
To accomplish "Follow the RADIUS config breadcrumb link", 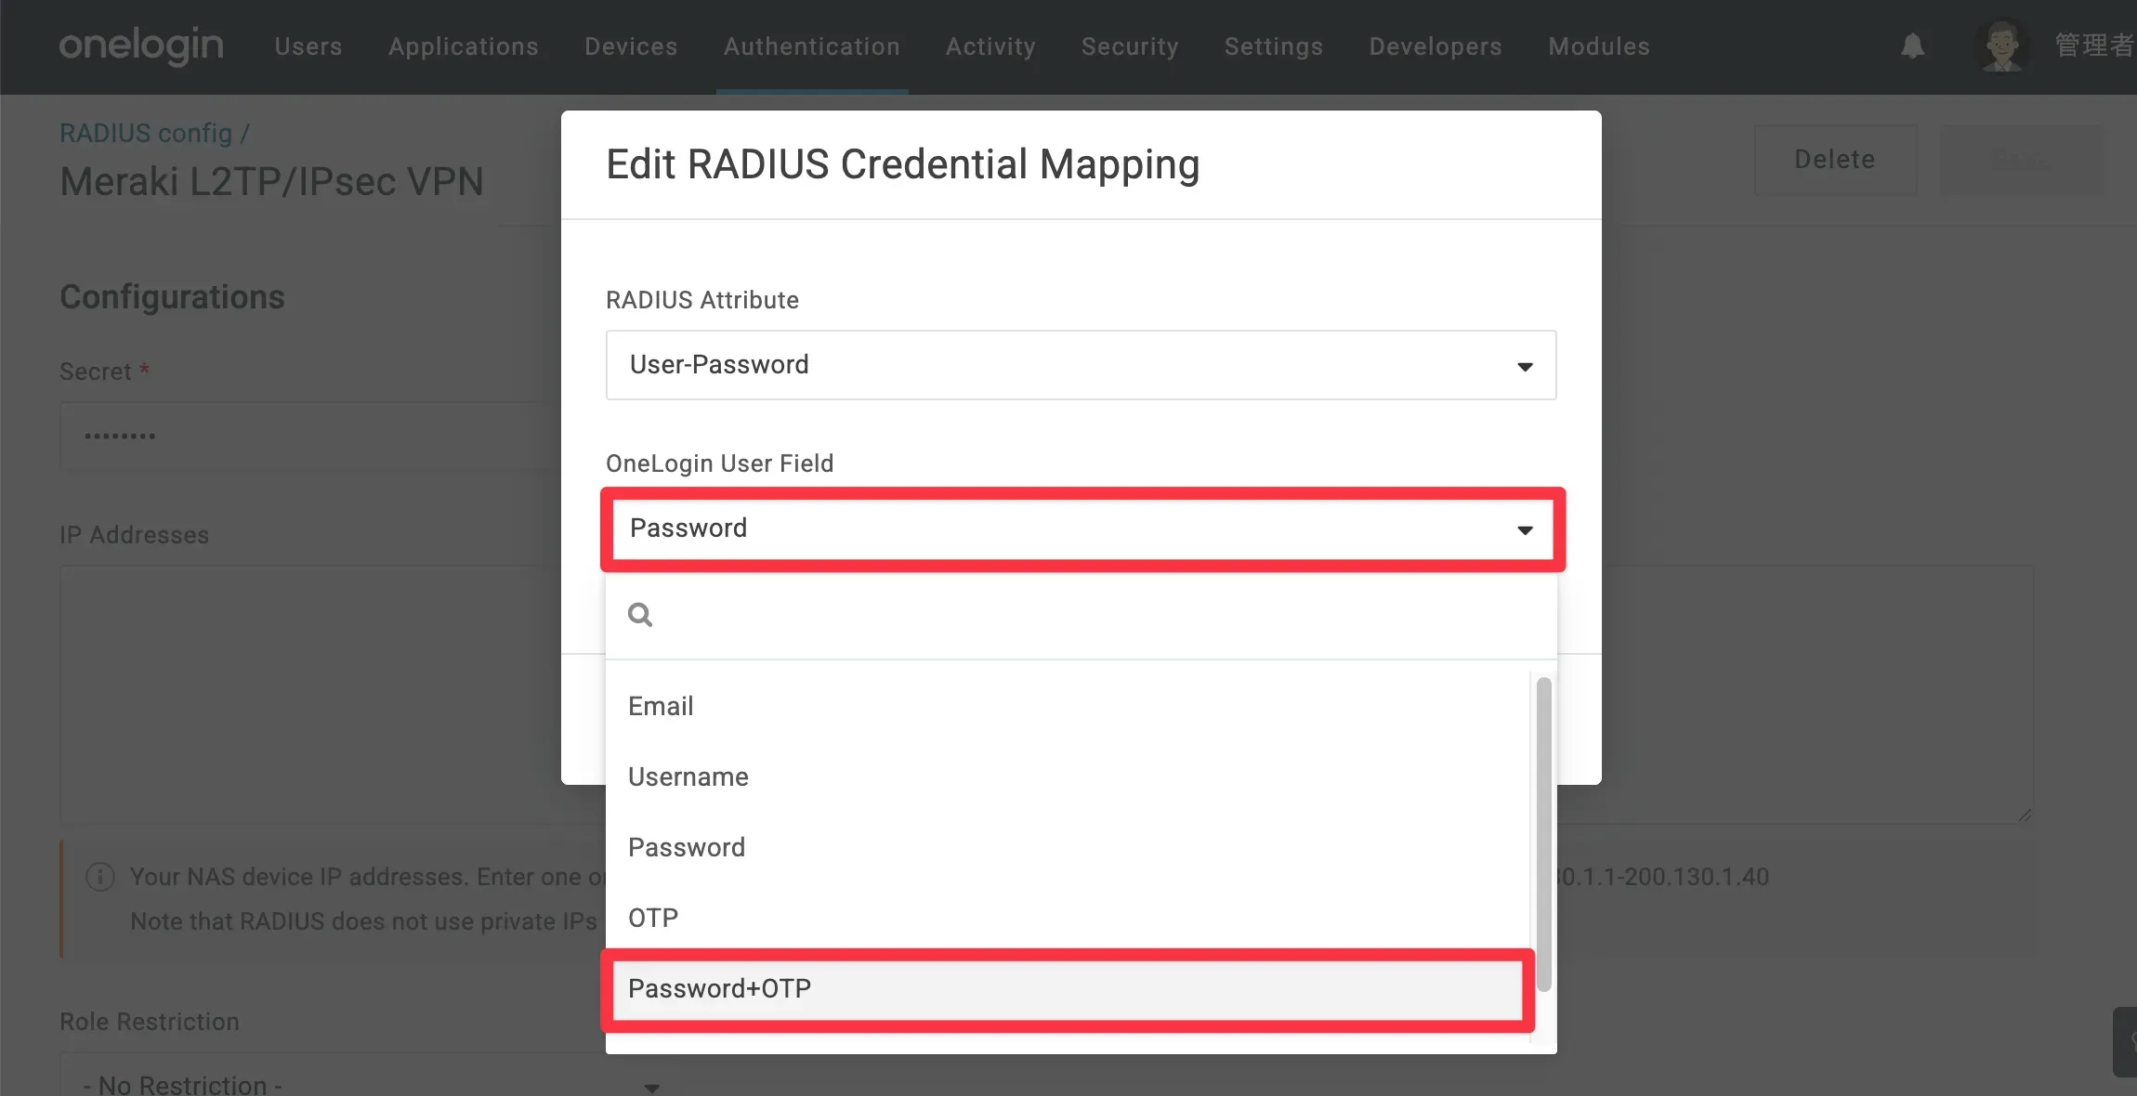I will (146, 133).
